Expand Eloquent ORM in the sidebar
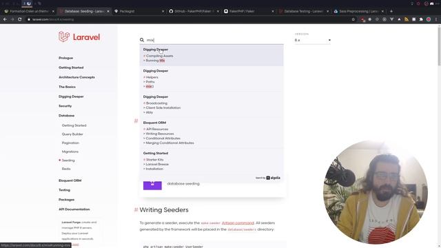Image resolution: width=441 pixels, height=248 pixels. click(x=70, y=180)
